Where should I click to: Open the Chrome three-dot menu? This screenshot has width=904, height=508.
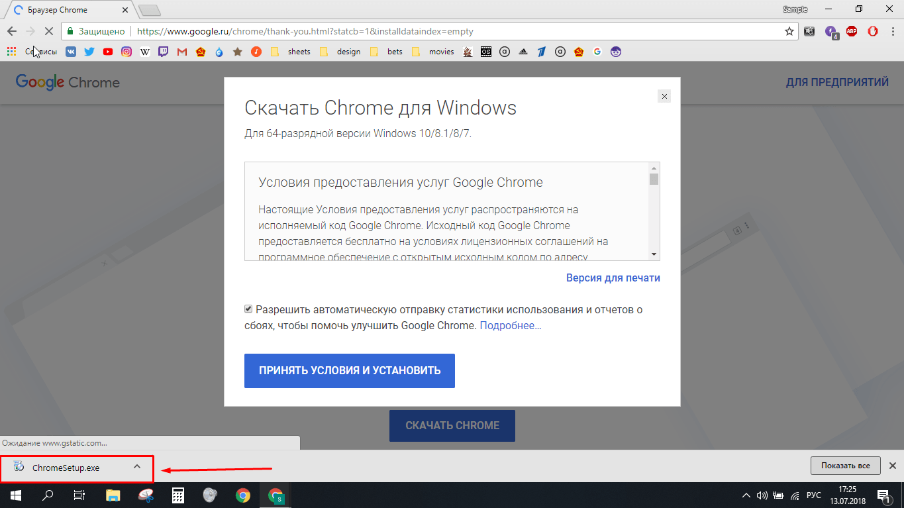click(892, 31)
